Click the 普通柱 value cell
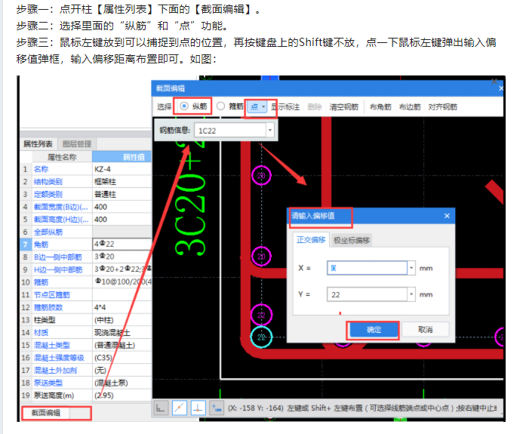The height and width of the screenshot is (434, 523). 122,195
